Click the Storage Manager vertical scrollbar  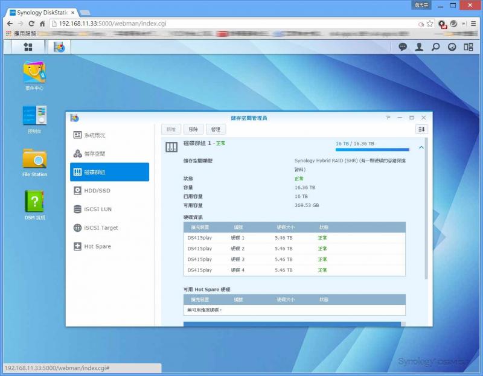point(426,208)
